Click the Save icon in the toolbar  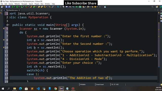click(x=6, y=7)
